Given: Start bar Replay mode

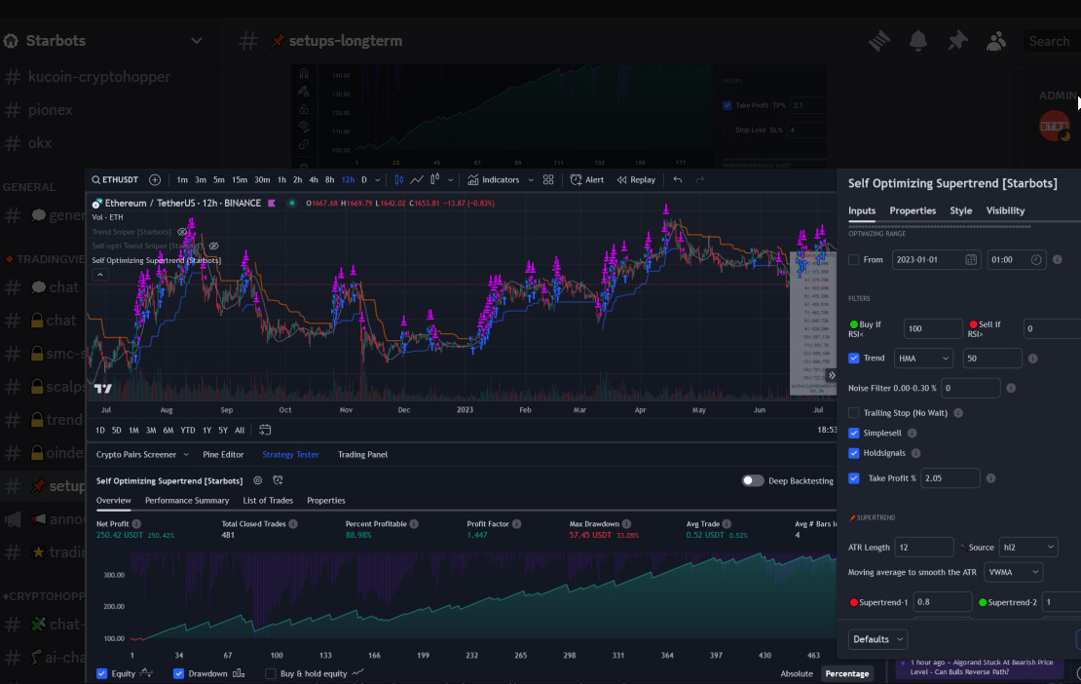Looking at the screenshot, I should (x=636, y=180).
